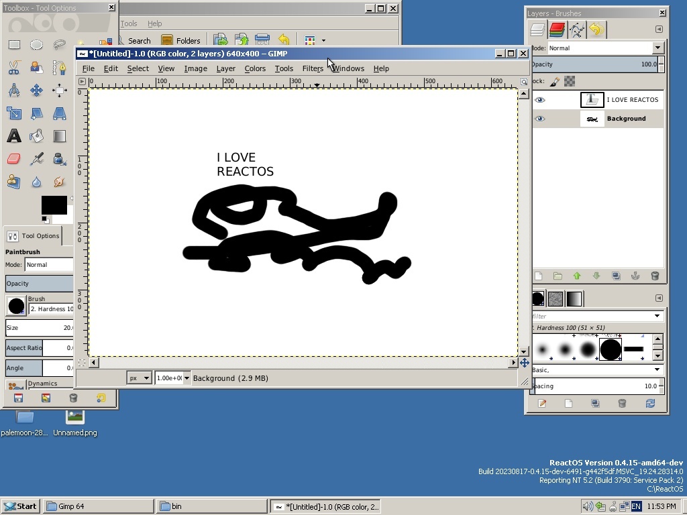This screenshot has width=687, height=515.
Task: Select the Measure compass tool
Action: point(14,91)
